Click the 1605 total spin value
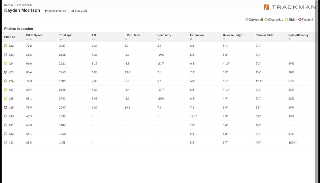Screen dimensions: 320x183 pyautogui.click(x=62, y=81)
